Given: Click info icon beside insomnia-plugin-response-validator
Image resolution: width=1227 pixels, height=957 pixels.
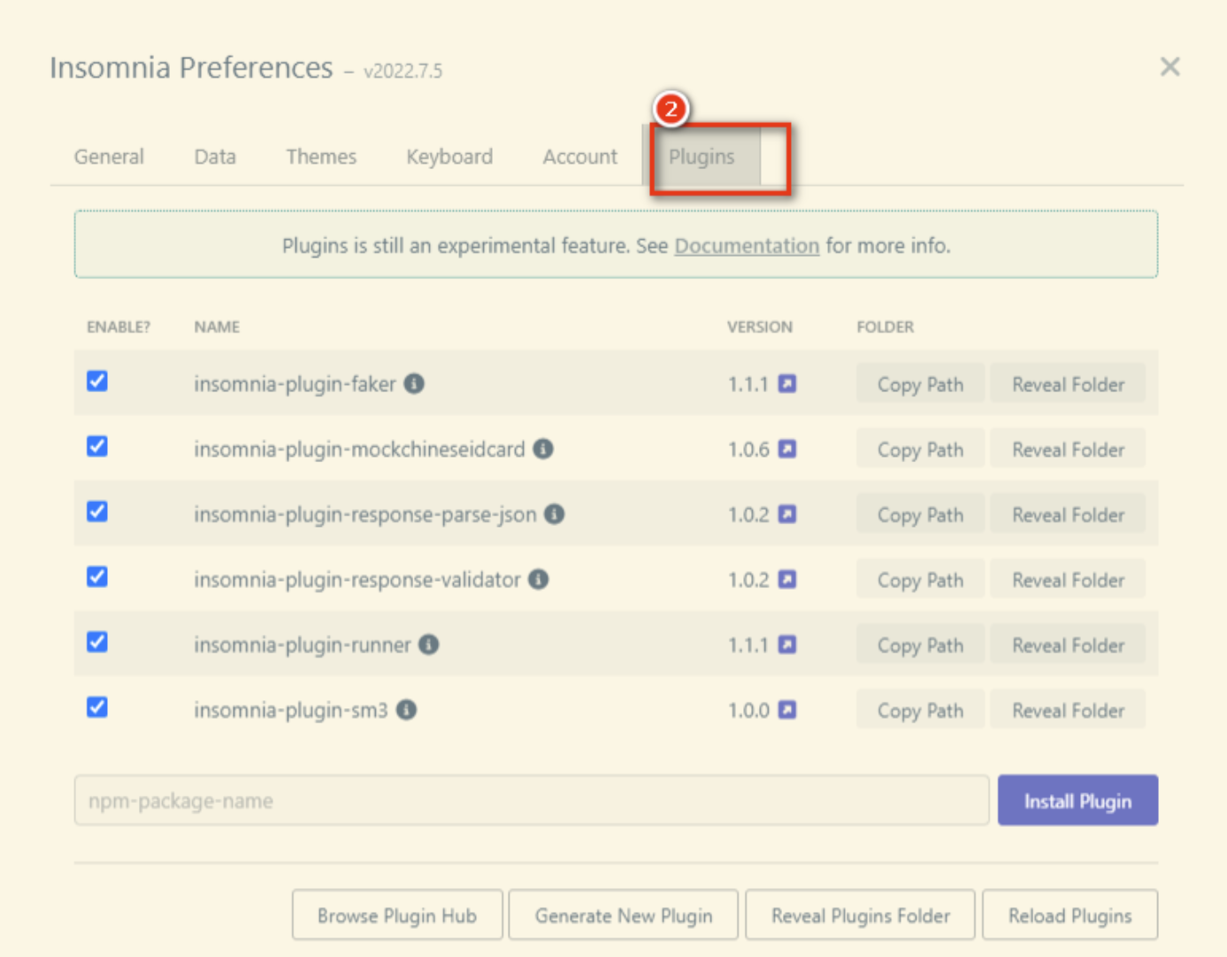Looking at the screenshot, I should pyautogui.click(x=539, y=579).
